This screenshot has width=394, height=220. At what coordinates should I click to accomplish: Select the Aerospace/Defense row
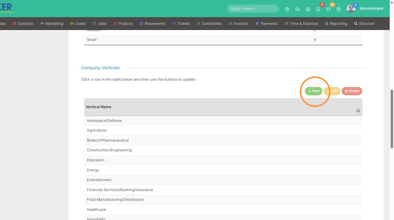[223, 121]
